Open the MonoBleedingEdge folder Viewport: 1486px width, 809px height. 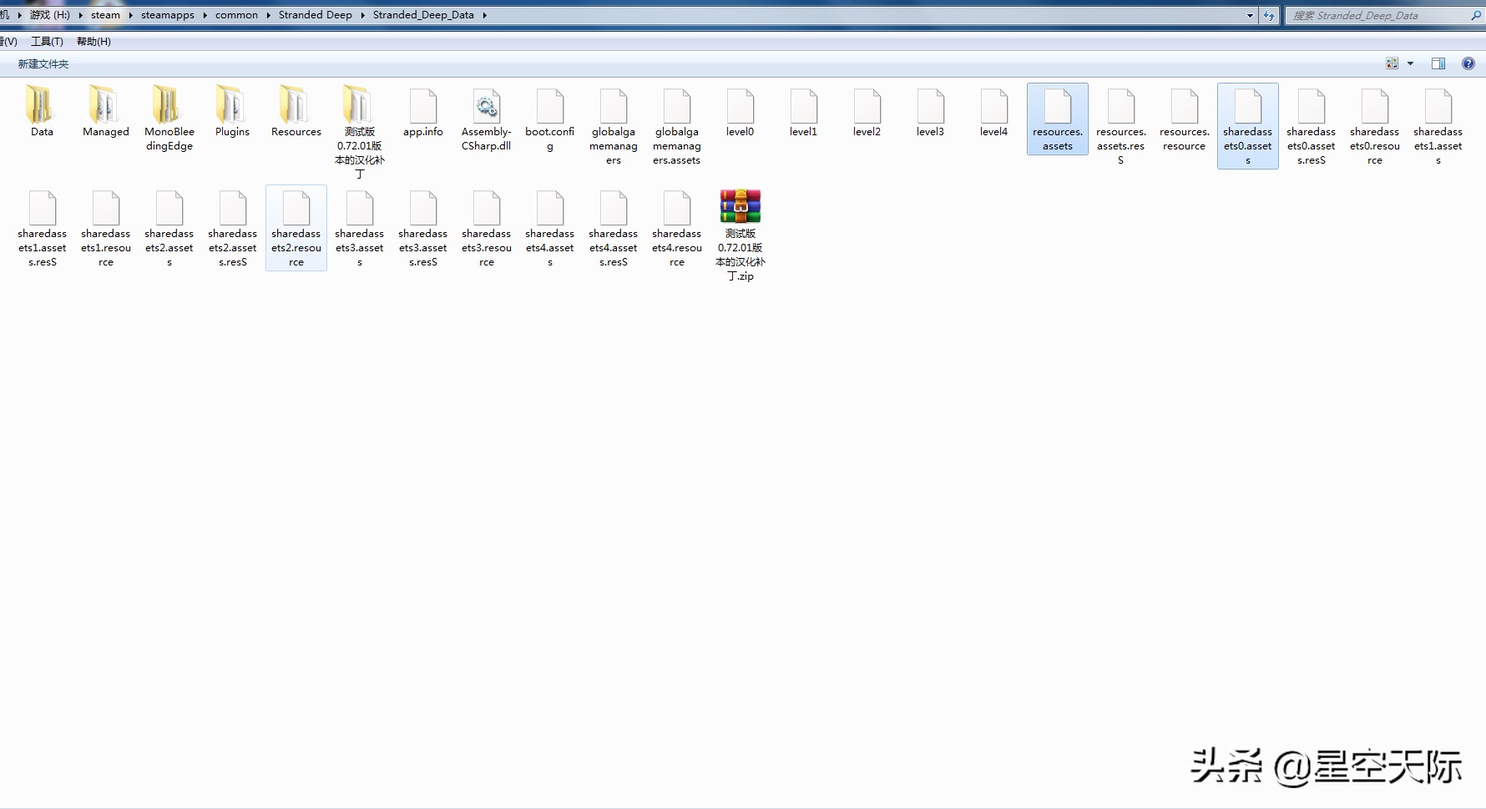[169, 118]
